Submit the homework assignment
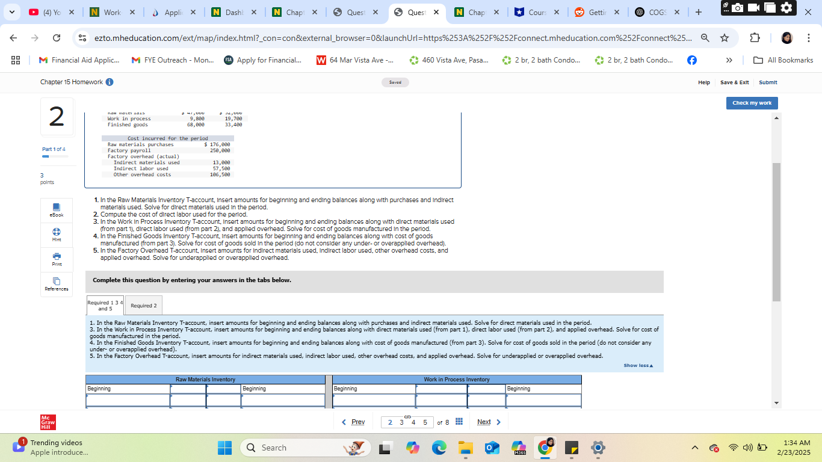822x462 pixels. 768,82
